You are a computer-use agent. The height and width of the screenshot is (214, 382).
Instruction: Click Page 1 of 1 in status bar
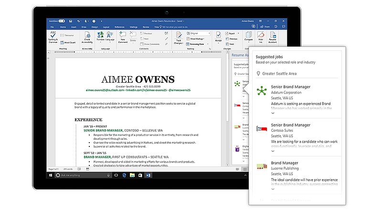(x=53, y=169)
